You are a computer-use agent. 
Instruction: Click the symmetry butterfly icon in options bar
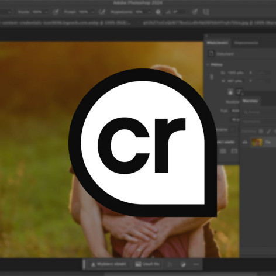pyautogui.click(x=206, y=12)
